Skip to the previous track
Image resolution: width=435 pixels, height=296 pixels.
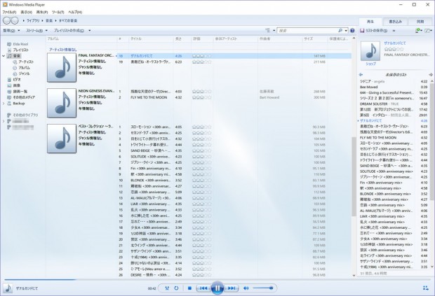203,288
